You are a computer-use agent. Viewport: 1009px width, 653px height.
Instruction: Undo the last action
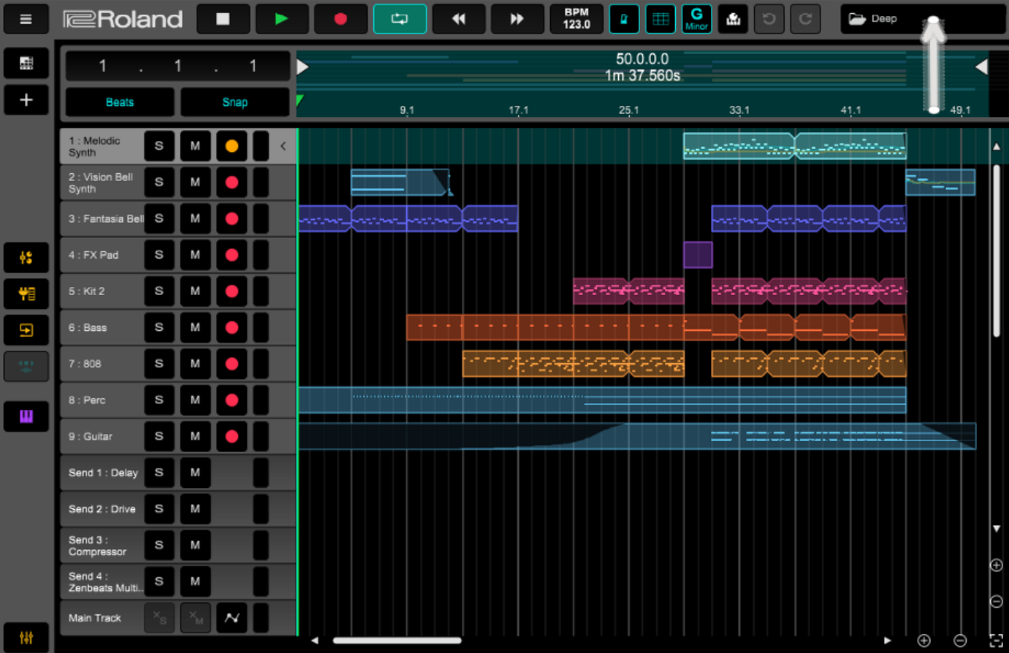coord(769,19)
